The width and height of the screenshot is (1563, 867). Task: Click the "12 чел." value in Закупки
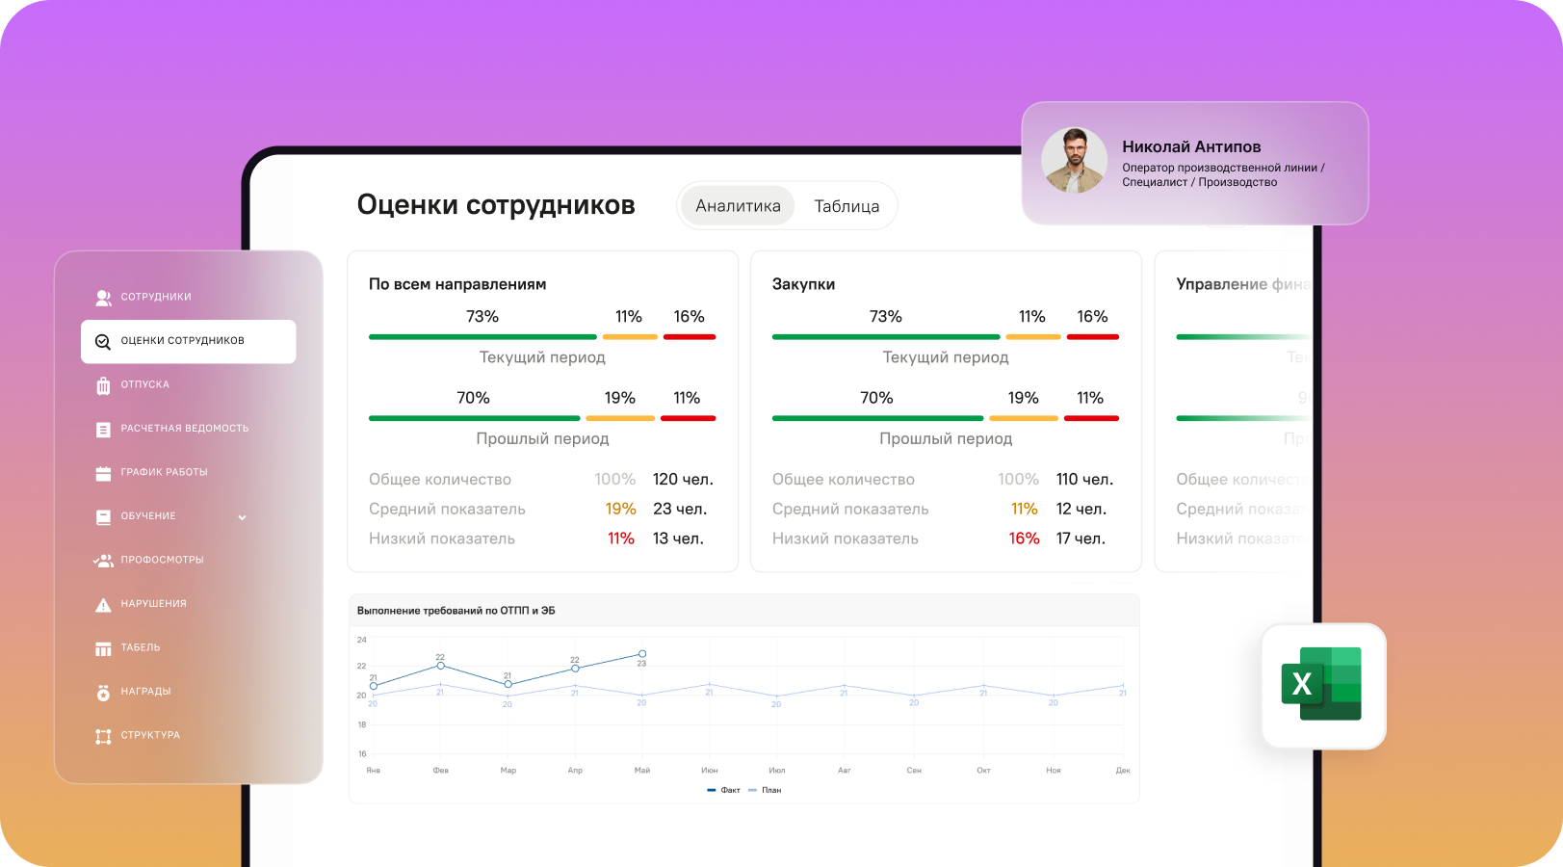(1081, 509)
